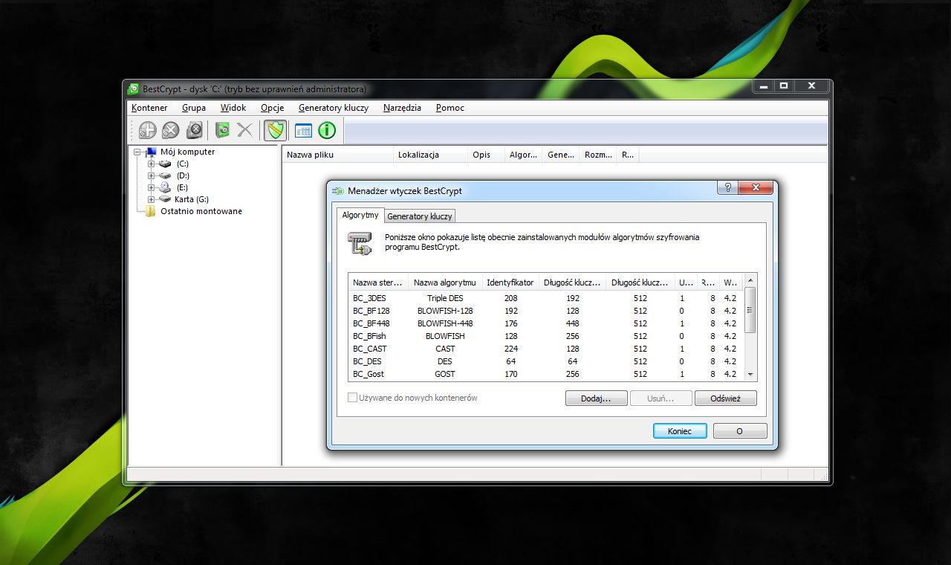Click the Triple DES algorithm name cell
Screen dimensions: 951x565
445,298
